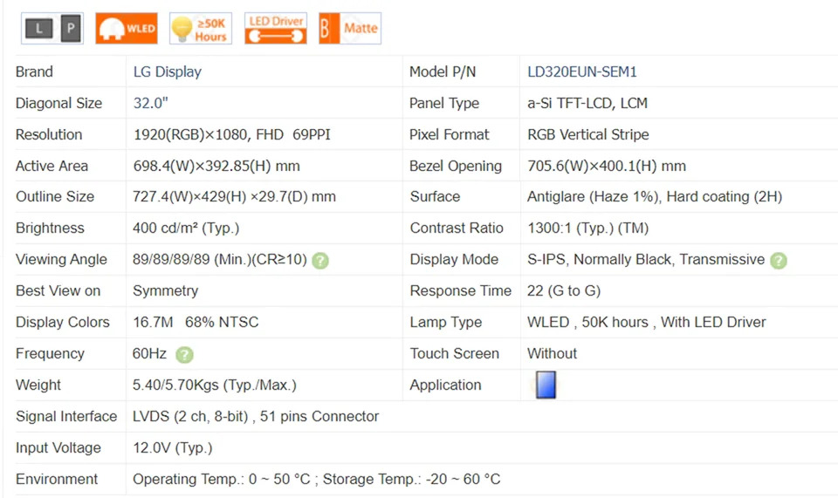Open the LG Display brand link
The width and height of the screenshot is (838, 498).
click(x=168, y=72)
